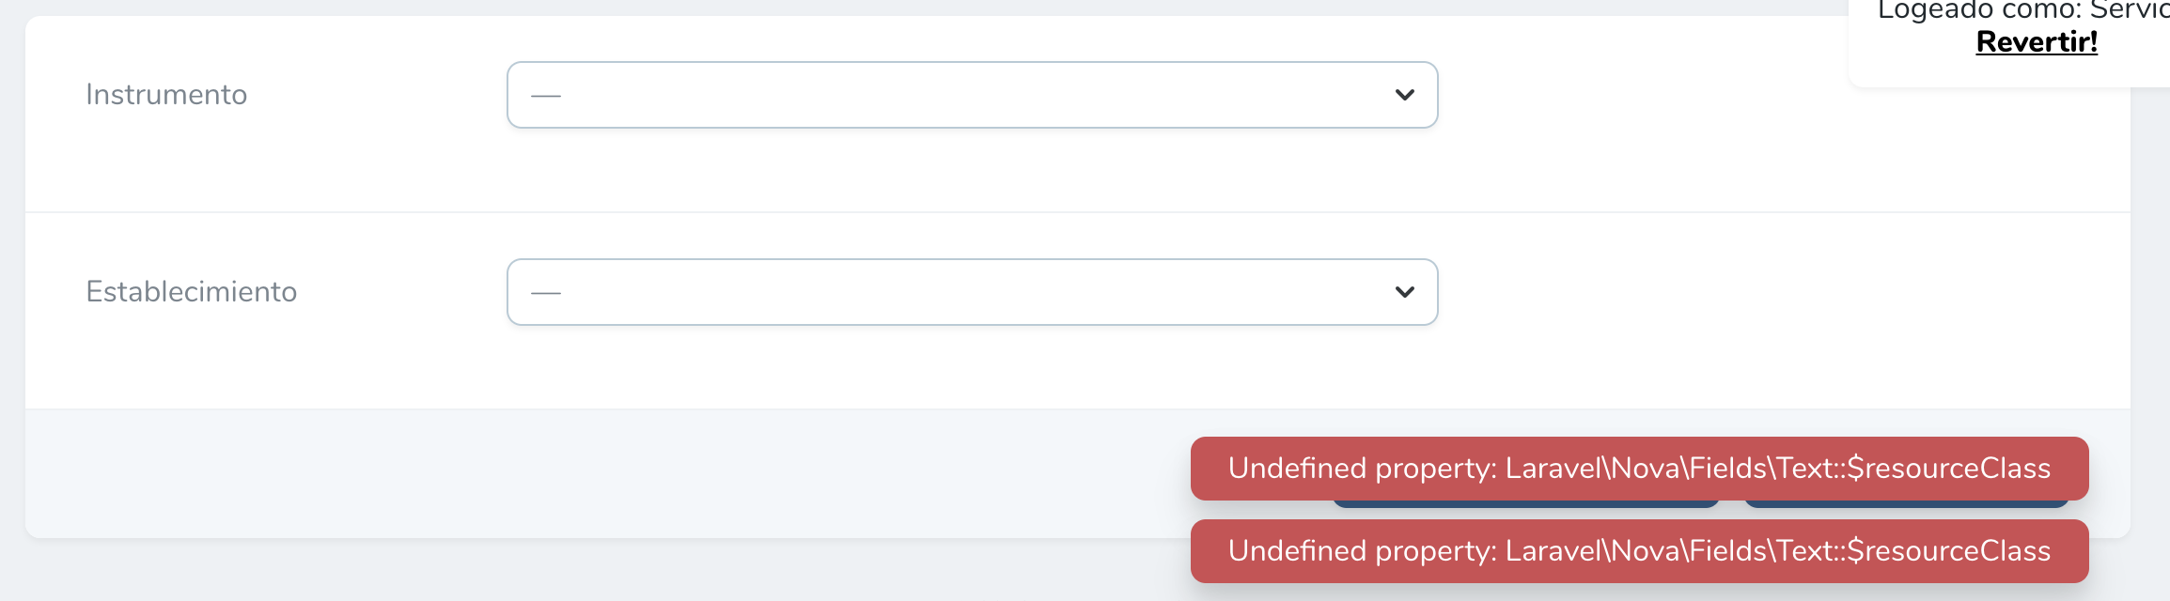Click the Establecimiento dropdown chevron arrow
The width and height of the screenshot is (2170, 601).
(1403, 291)
